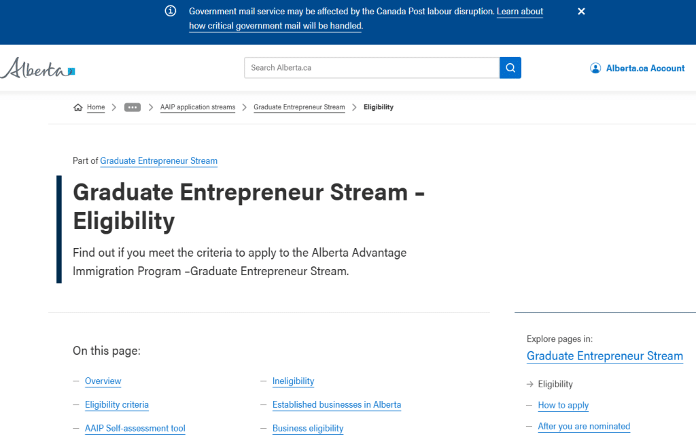Expand the collapsed breadcrumb ellipsis
Image resolution: width=696 pixels, height=441 pixels.
coord(133,107)
